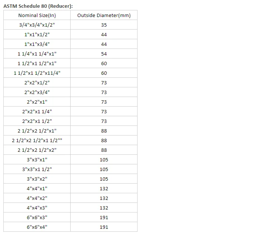The image size is (264, 241).
Task: Select the 1"x1"x3/4" nominal size cell
Action: pyautogui.click(x=37, y=44)
